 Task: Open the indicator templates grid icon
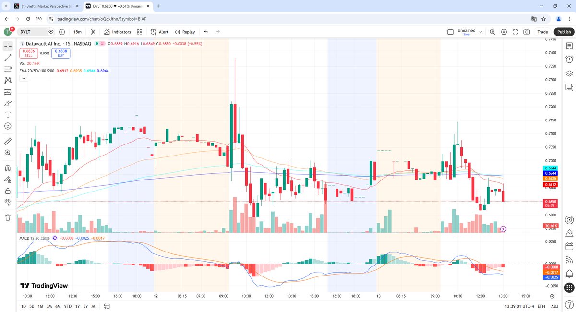coord(139,32)
